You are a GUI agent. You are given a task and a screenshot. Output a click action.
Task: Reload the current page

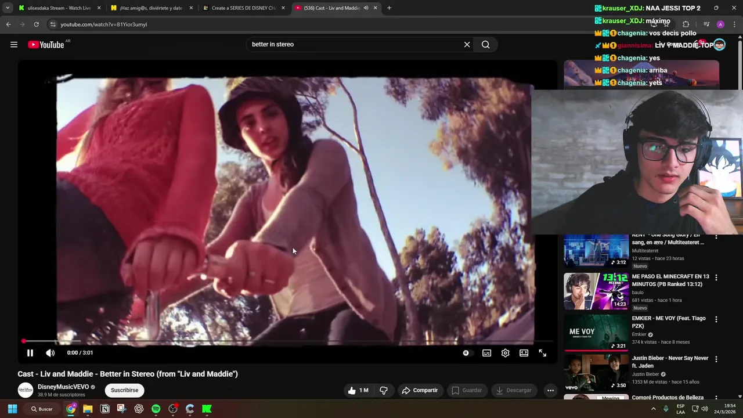(x=37, y=24)
